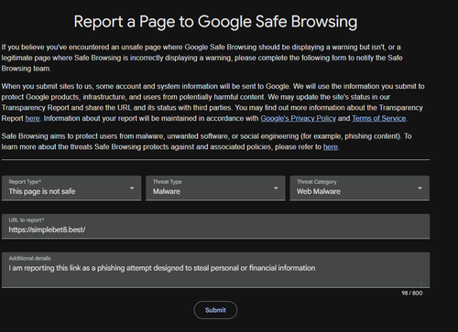Click the resize handle of Additional details box

pos(421,283)
